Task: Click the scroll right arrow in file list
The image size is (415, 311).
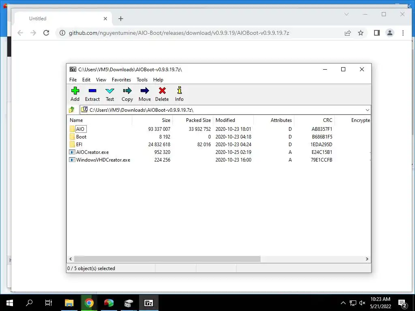Action: 367,259
